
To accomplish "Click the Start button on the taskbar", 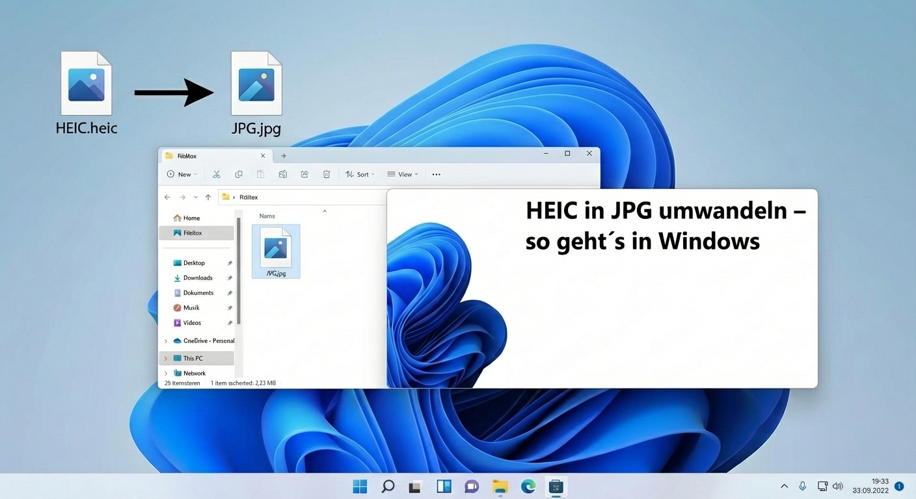I will [360, 486].
